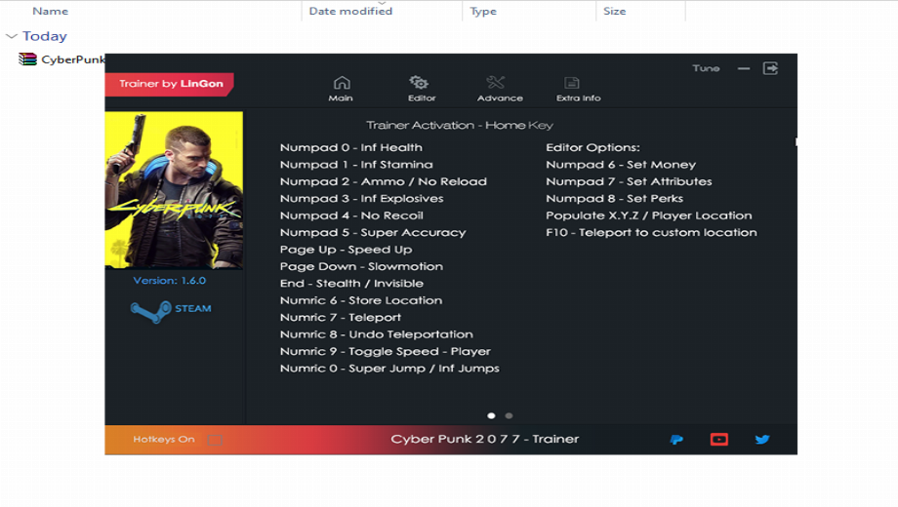Click the Tune button
The width and height of the screenshot is (898, 507).
point(706,68)
